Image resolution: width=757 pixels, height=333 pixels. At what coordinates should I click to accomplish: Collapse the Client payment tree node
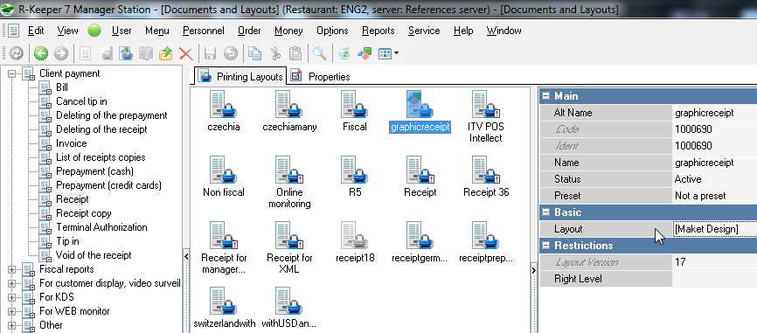(12, 73)
